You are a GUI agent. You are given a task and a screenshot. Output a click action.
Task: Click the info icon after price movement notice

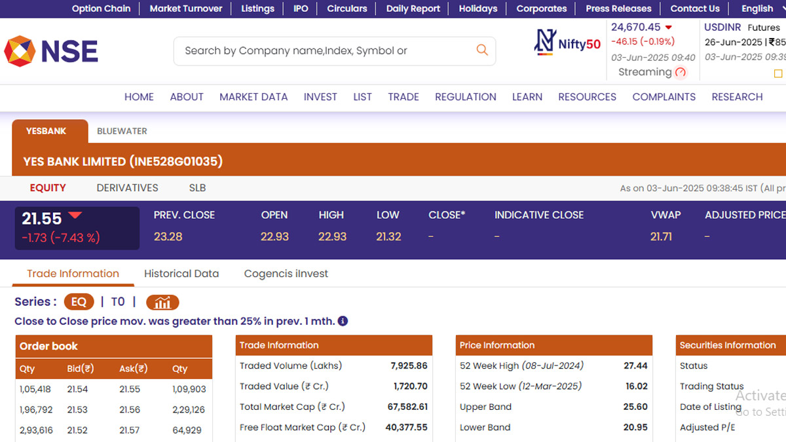click(x=343, y=322)
